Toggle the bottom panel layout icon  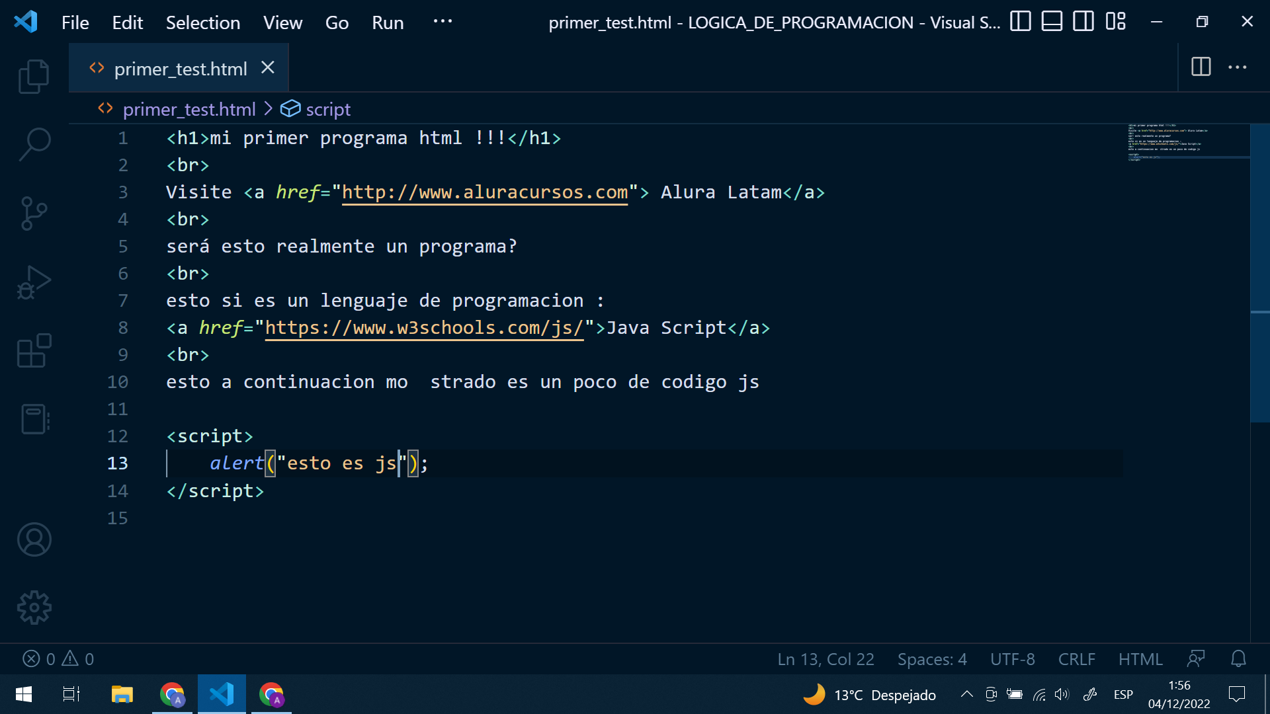[1052, 22]
